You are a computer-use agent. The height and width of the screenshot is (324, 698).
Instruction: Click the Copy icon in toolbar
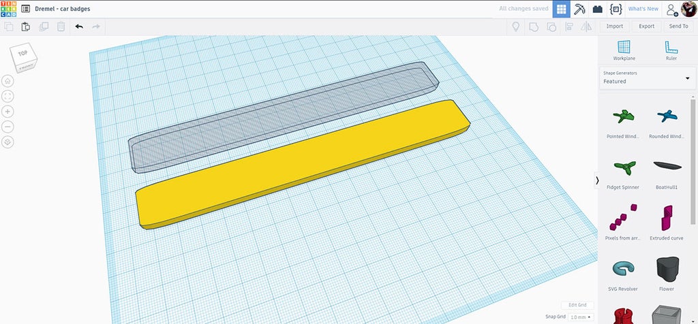pyautogui.click(x=8, y=27)
